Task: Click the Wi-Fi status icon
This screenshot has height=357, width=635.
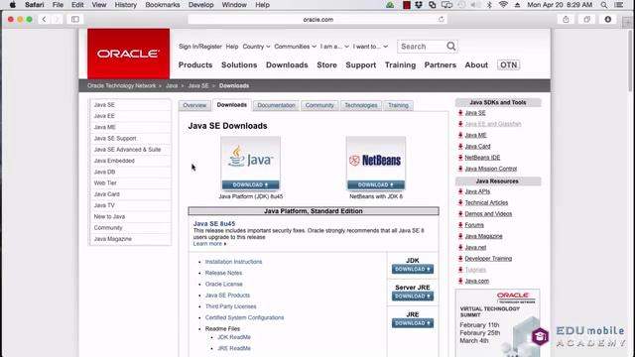Action: tap(503, 5)
